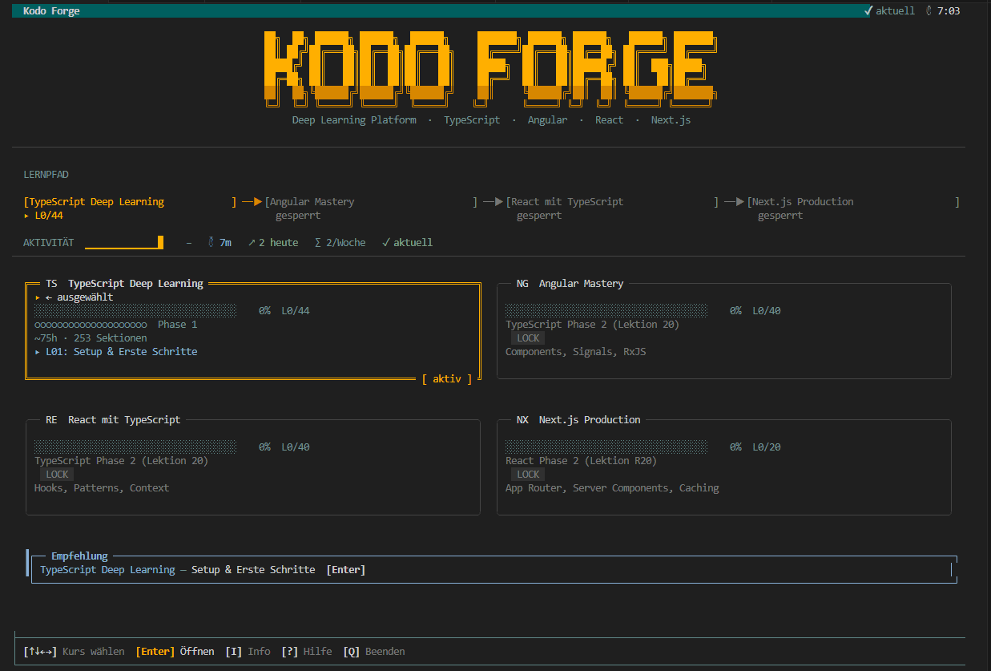Click the Next.js card L0/20 progress text
Screen dimensions: 991x671
point(767,447)
